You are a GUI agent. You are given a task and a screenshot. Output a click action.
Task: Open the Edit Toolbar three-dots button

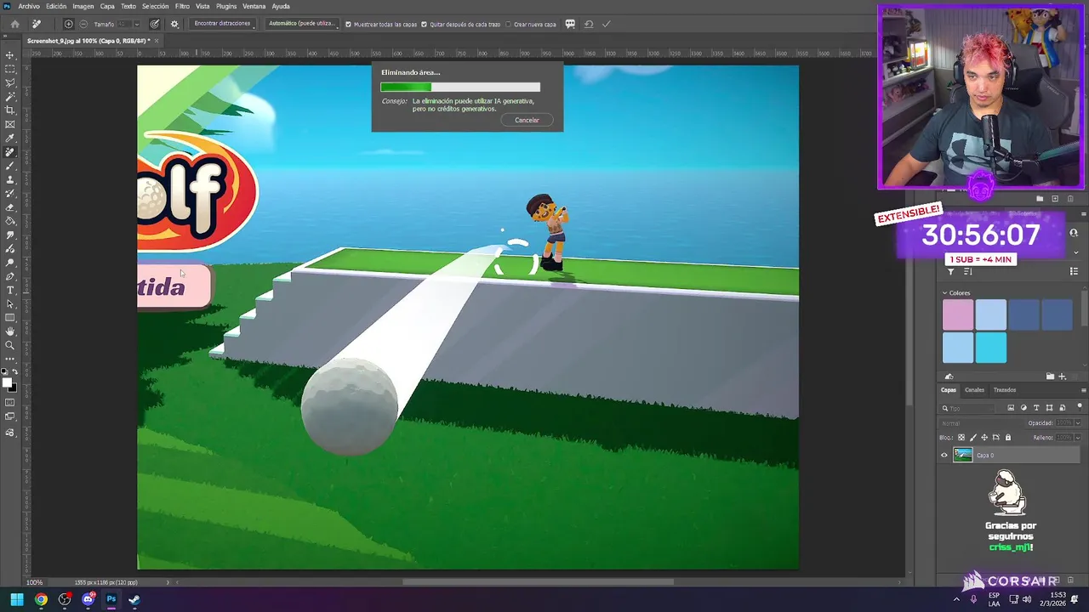[10, 359]
